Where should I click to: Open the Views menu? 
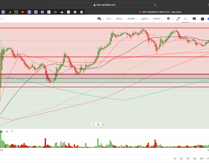pos(120,19)
